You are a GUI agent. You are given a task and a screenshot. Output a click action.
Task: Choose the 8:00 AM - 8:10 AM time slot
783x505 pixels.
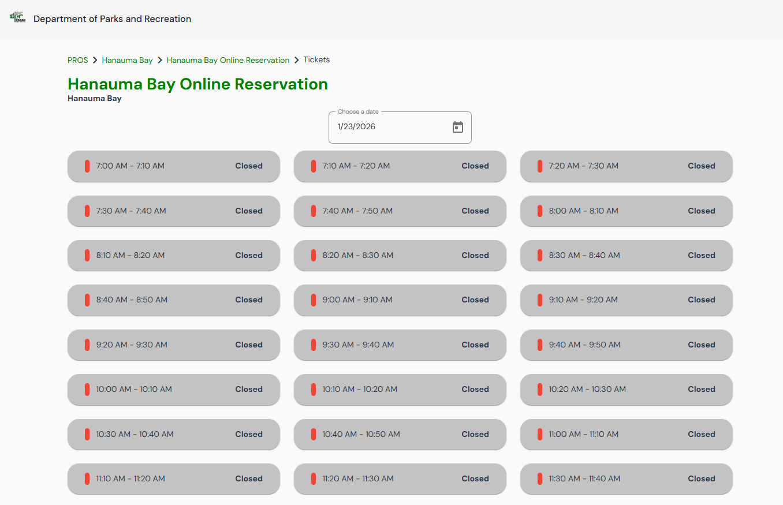pos(626,211)
